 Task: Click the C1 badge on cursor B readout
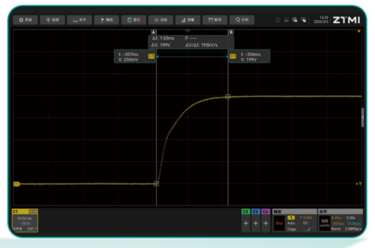pos(233,56)
